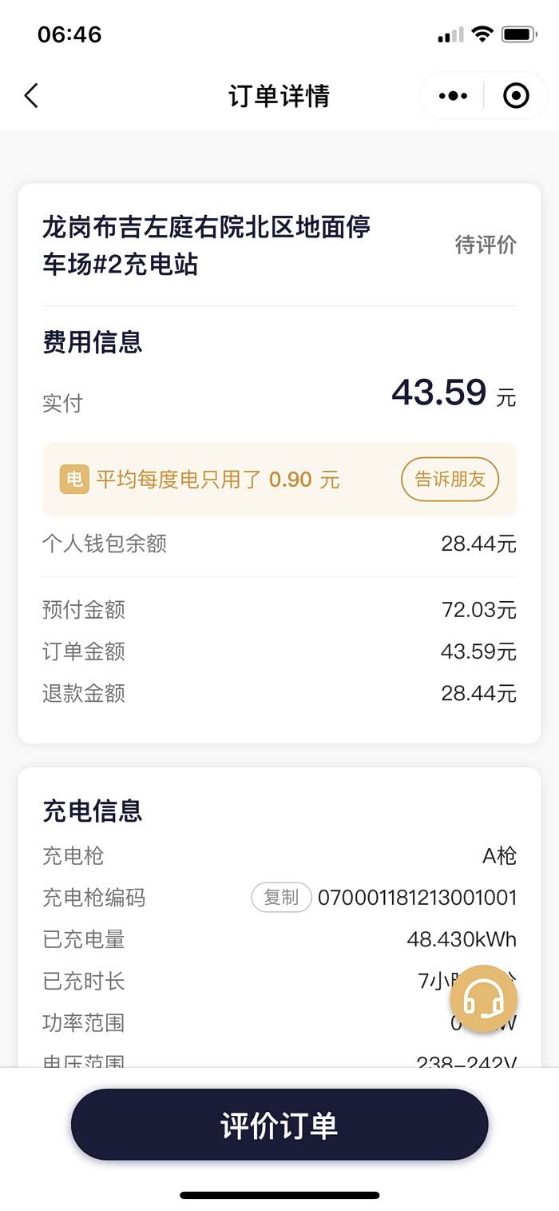The height and width of the screenshot is (1211, 559).
Task: Tap the charging station name title
Action: 206,245
